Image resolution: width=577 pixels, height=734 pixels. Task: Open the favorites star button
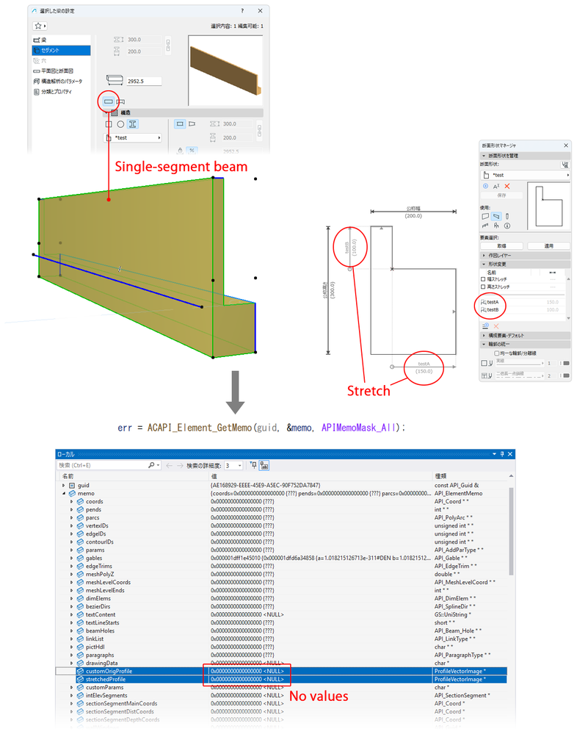point(40,26)
